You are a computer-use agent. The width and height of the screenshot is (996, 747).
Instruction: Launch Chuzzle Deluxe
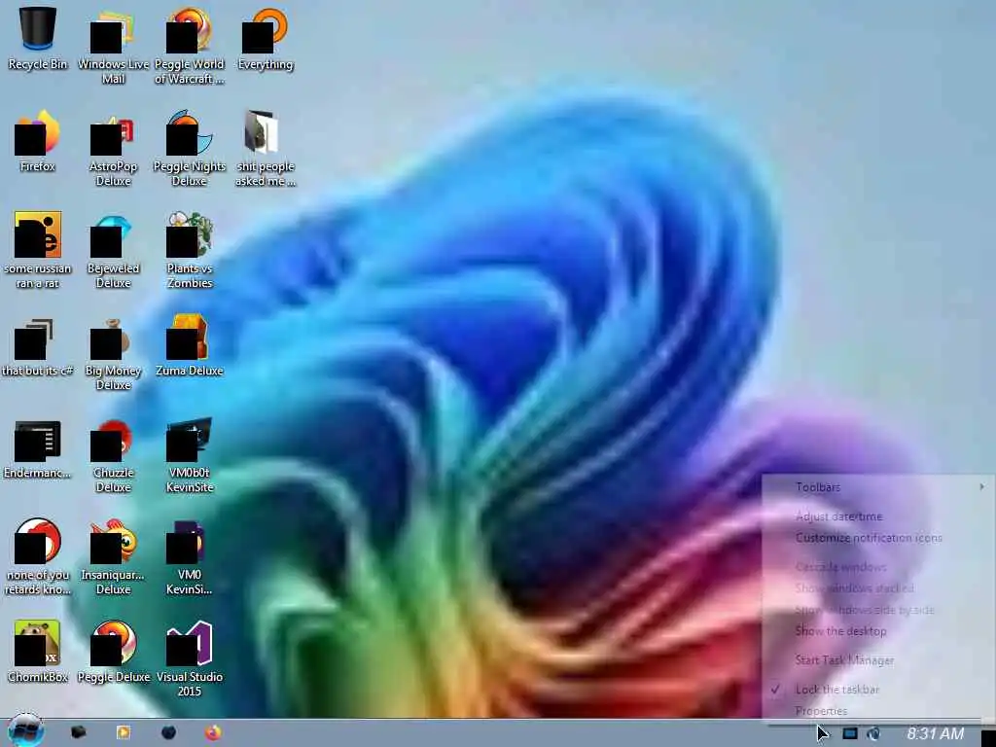click(113, 455)
